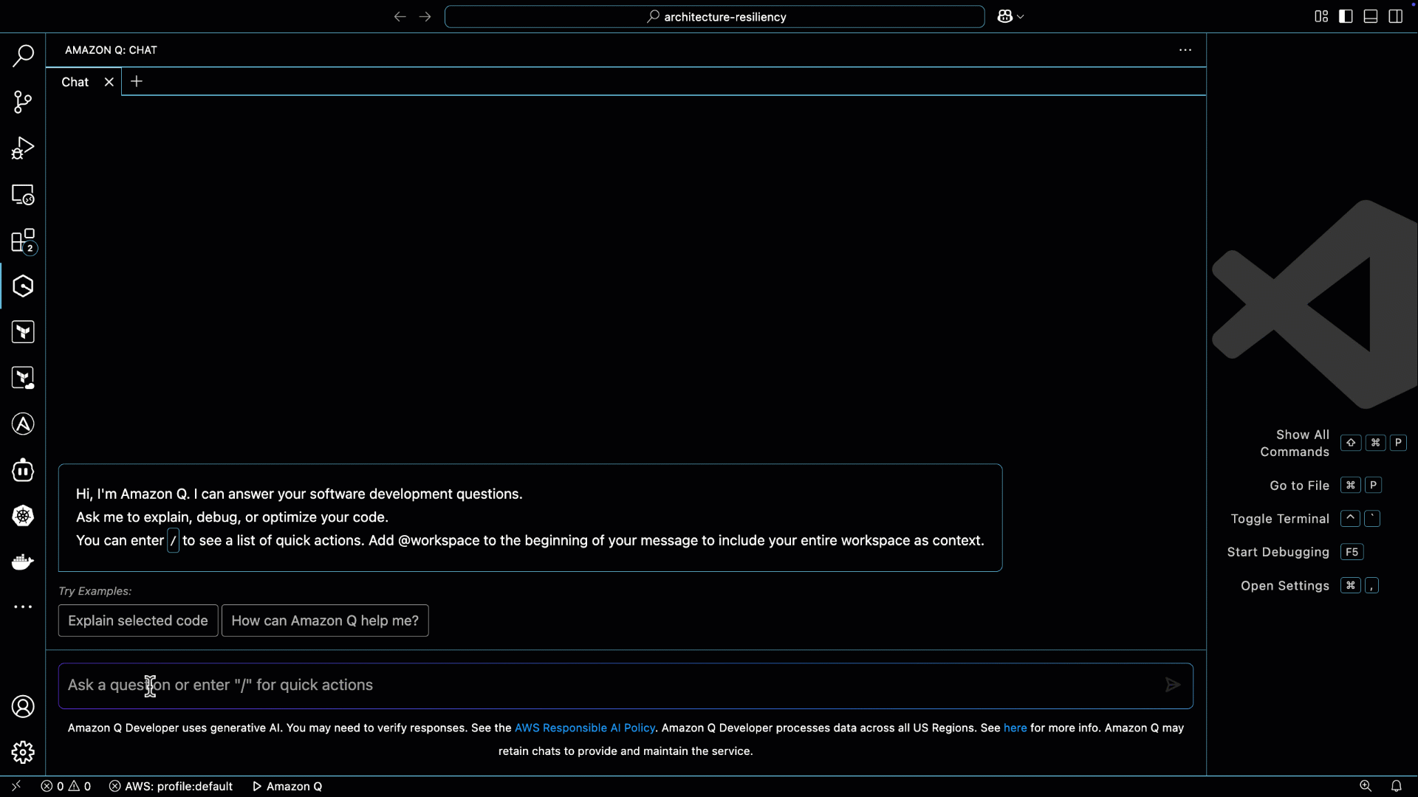This screenshot has height=797, width=1418.
Task: Close the Chat tab
Action: [109, 81]
